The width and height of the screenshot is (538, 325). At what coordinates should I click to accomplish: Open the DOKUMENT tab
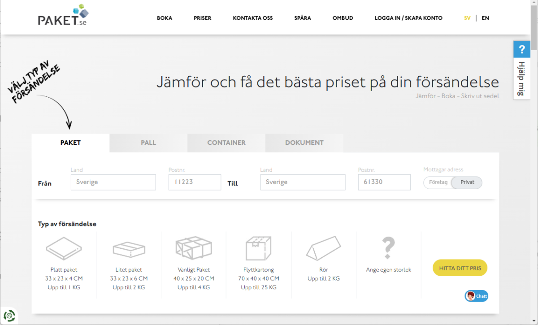pos(304,143)
